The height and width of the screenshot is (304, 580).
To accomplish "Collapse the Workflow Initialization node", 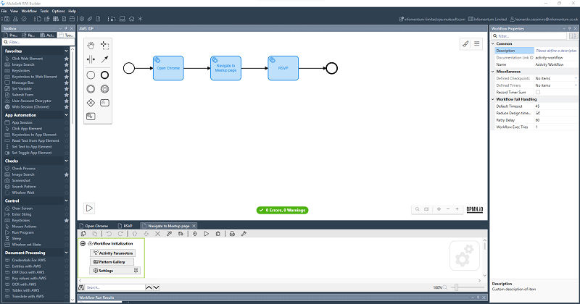I will coord(82,244).
